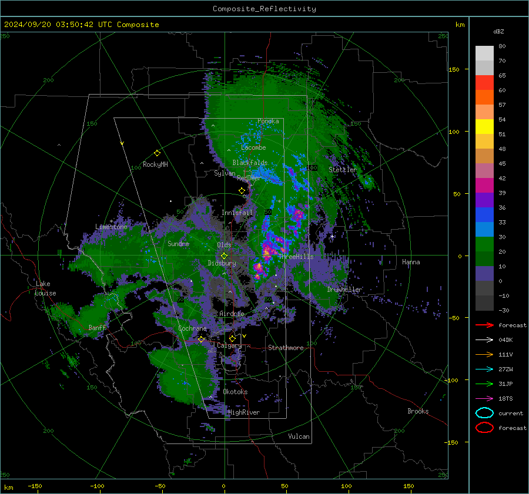Click the white 04DK arrow in legend

[x=484, y=340]
